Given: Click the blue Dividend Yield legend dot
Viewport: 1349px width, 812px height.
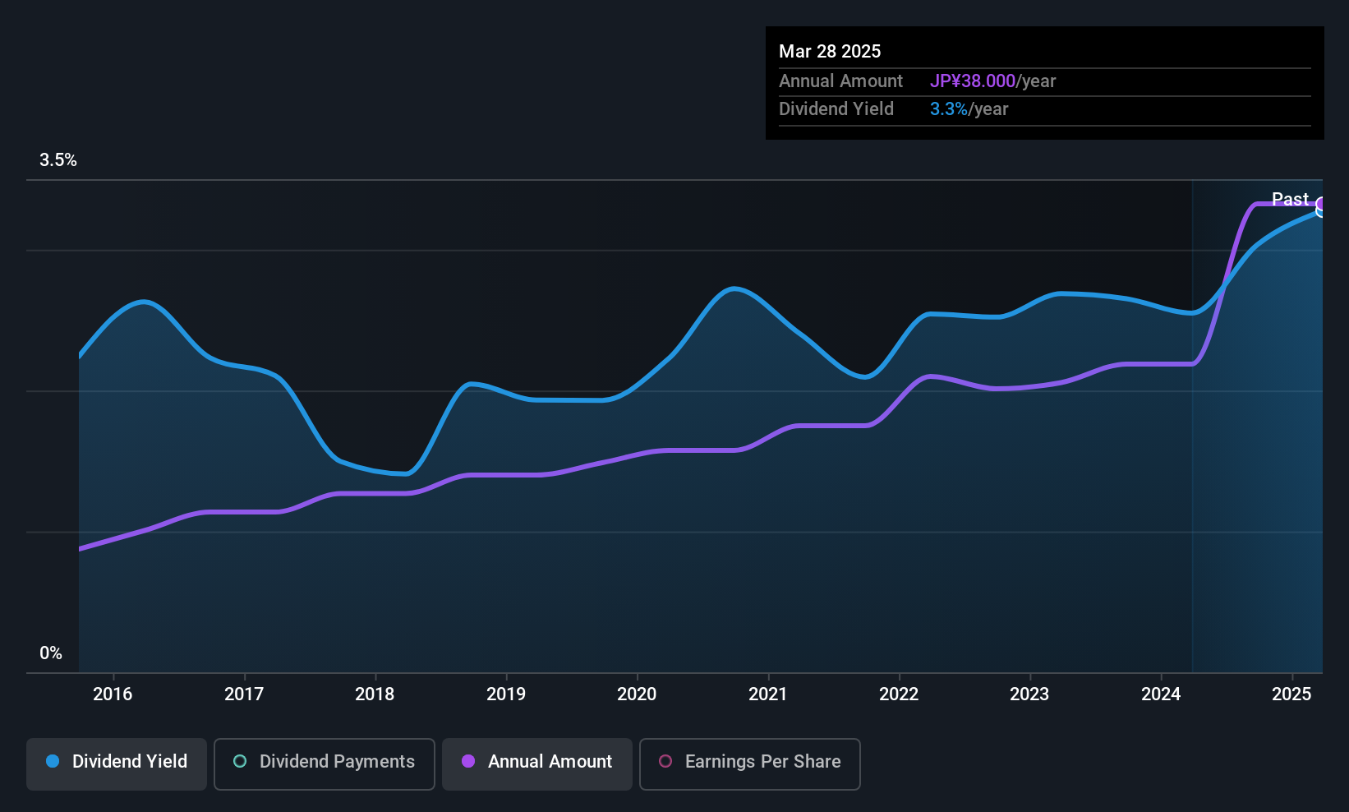Looking at the screenshot, I should [53, 762].
